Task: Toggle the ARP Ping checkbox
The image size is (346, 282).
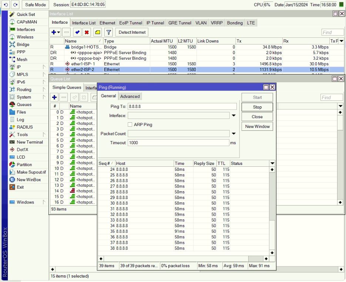Action: [x=130, y=125]
